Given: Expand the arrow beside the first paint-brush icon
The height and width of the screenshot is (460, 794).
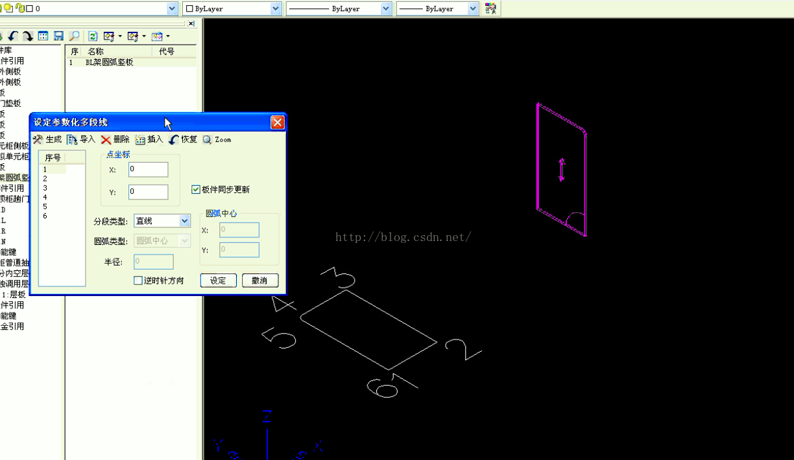Looking at the screenshot, I should (x=120, y=36).
